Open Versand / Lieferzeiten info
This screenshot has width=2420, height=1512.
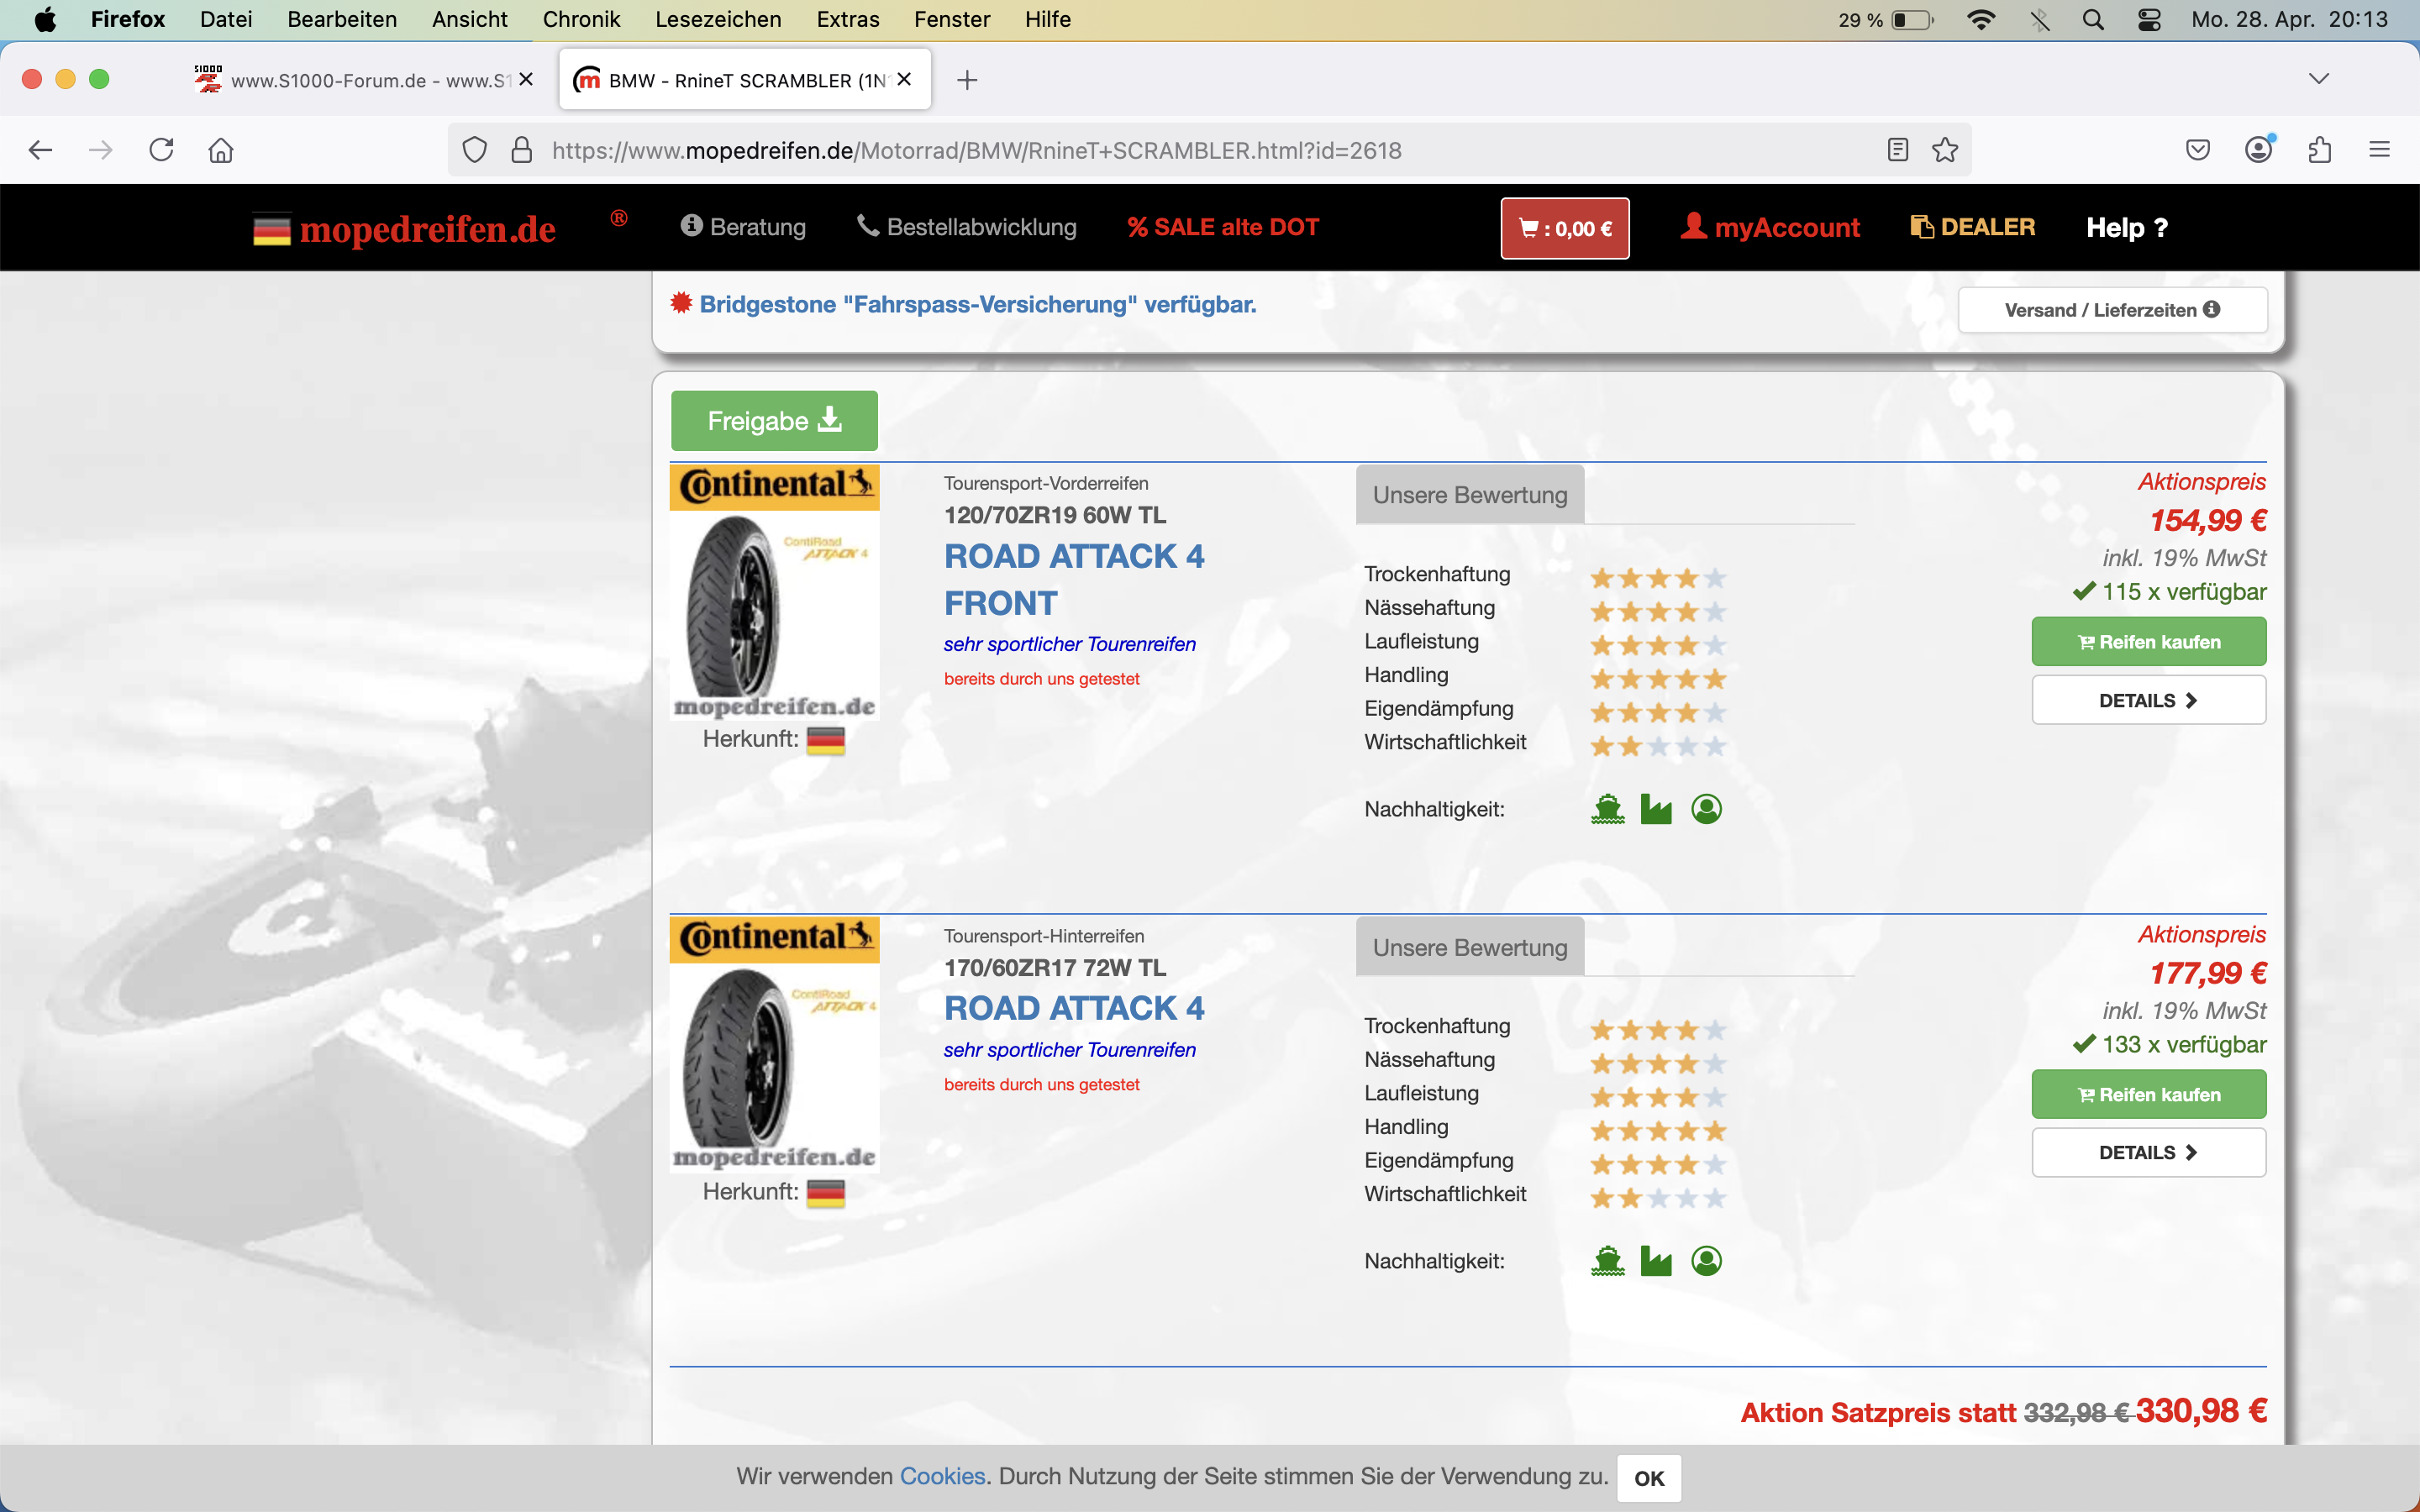2112,310
